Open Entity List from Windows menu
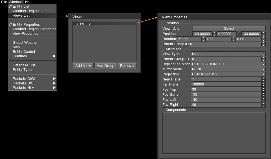271x159 pixels. 21,6
